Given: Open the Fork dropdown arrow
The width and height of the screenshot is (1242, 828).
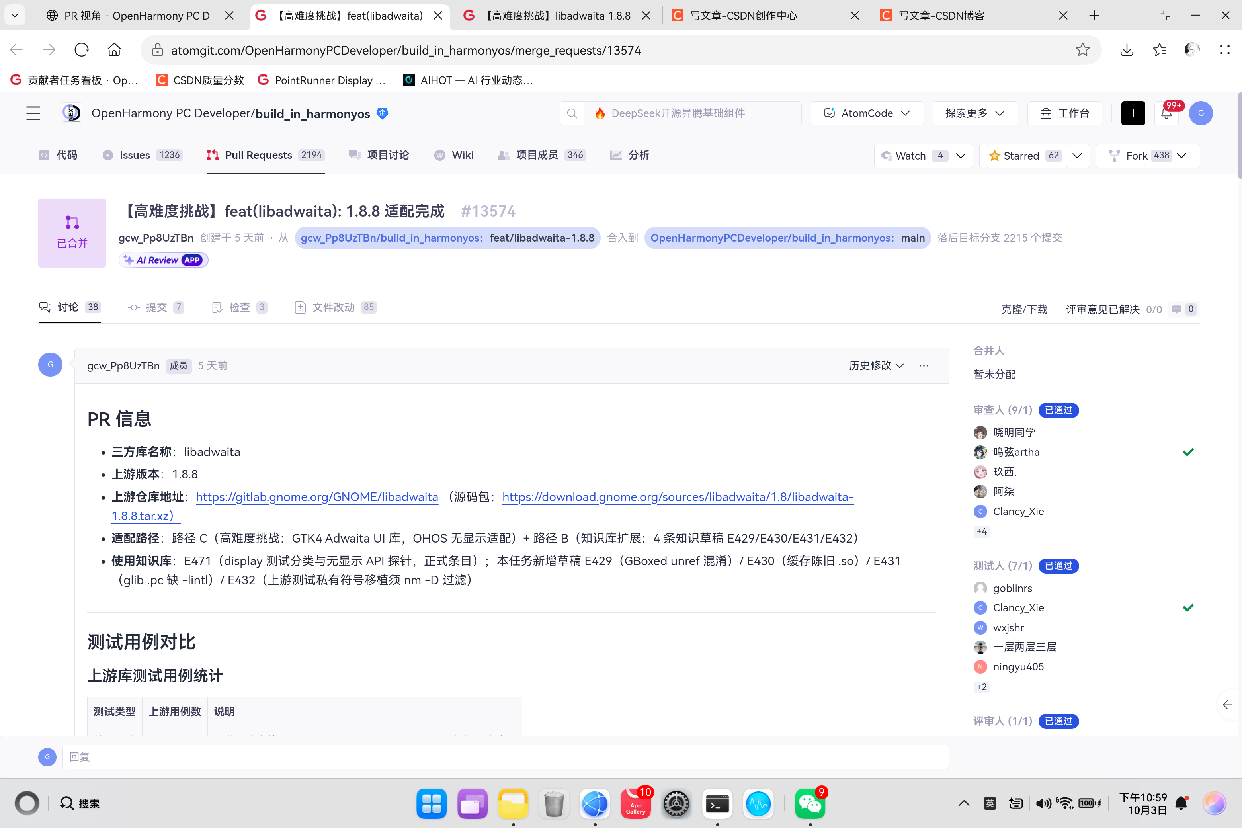Looking at the screenshot, I should [1182, 156].
